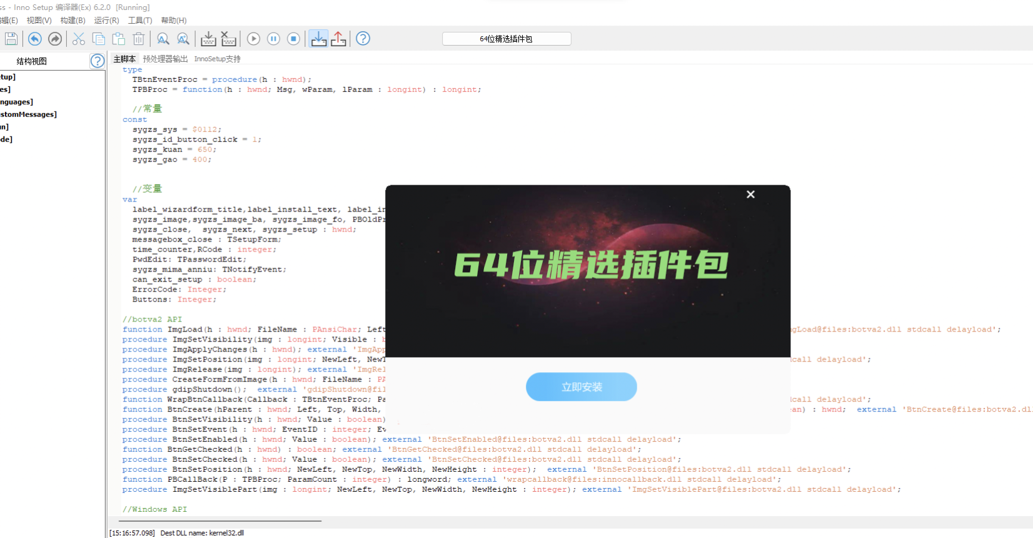This screenshot has height=538, width=1033.
Task: Click the 'const' keyword line
Action: [x=135, y=119]
